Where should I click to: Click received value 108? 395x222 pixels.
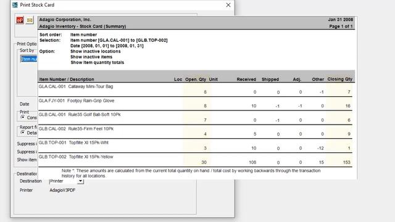click(252, 162)
